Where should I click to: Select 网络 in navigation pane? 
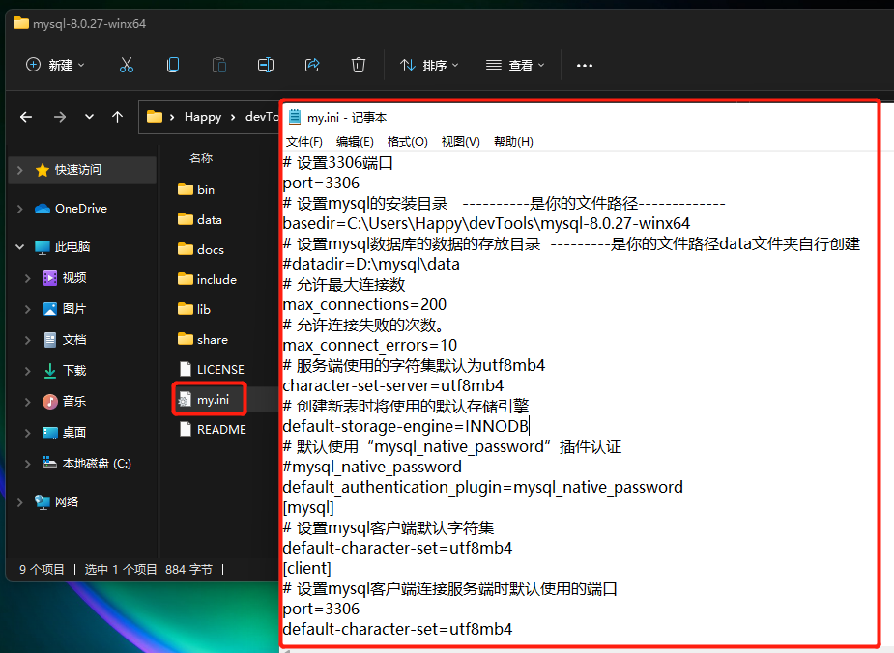click(56, 502)
